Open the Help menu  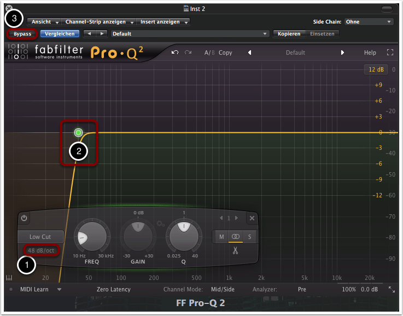tap(370, 53)
